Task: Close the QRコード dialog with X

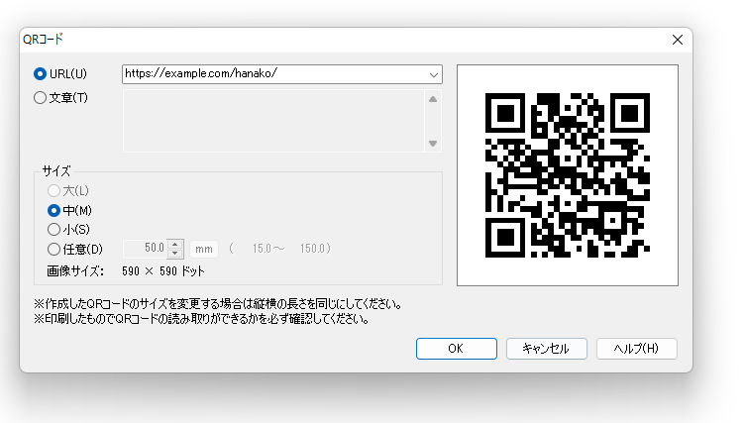Action: pyautogui.click(x=678, y=40)
